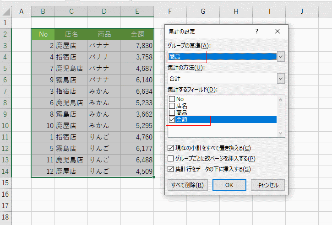This screenshot has width=332, height=225.
Task: Toggle 現在の小計をすべて置き換える checkbox
Action: [x=170, y=148]
